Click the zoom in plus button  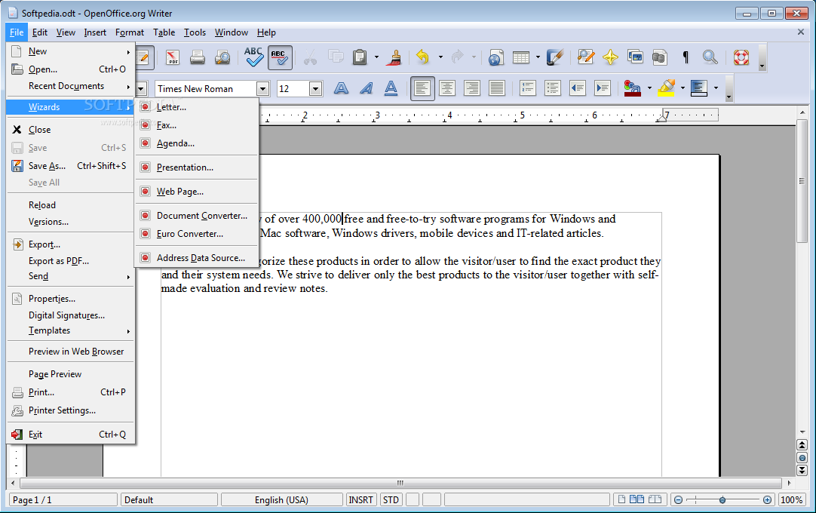[x=767, y=500]
